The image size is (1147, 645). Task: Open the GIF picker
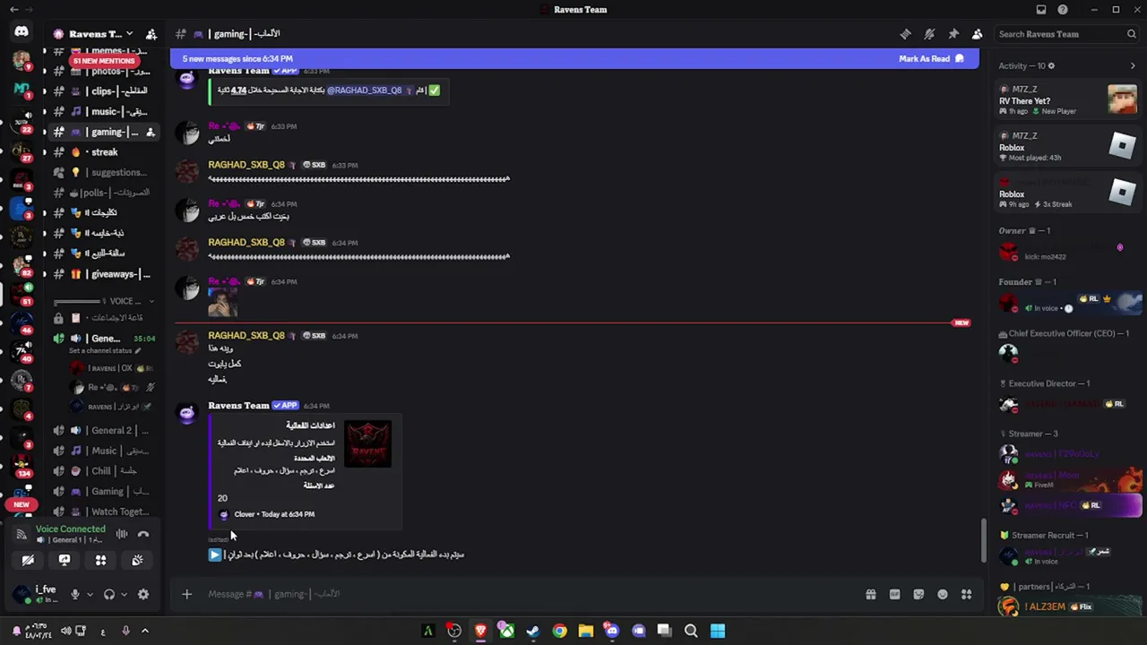894,594
